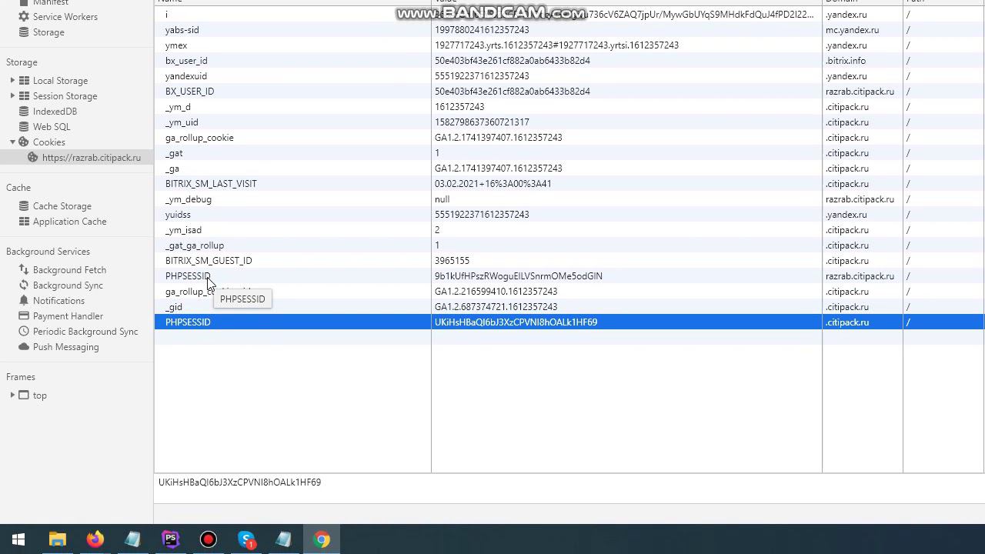
Task: Select the top frame window icon
Action: pyautogui.click(x=24, y=395)
